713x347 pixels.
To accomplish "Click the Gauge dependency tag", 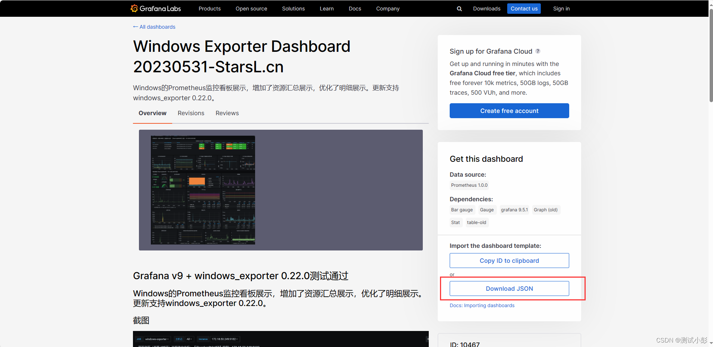I will pos(487,210).
